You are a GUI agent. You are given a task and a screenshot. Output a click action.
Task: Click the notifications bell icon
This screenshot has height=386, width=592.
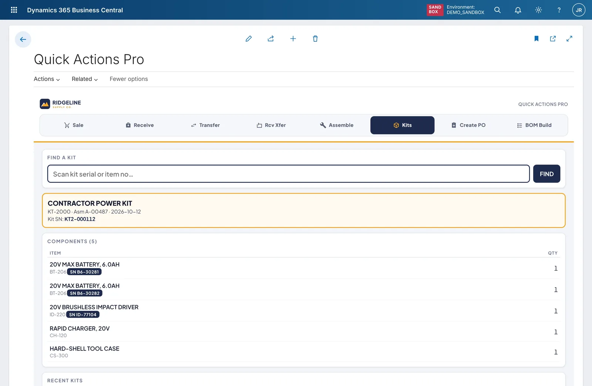point(518,10)
